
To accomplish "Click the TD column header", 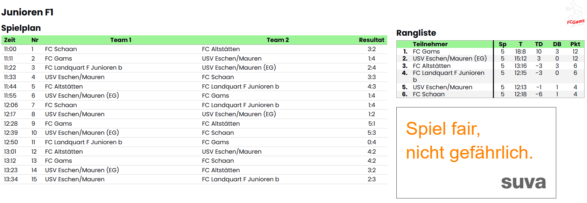I will point(539,44).
